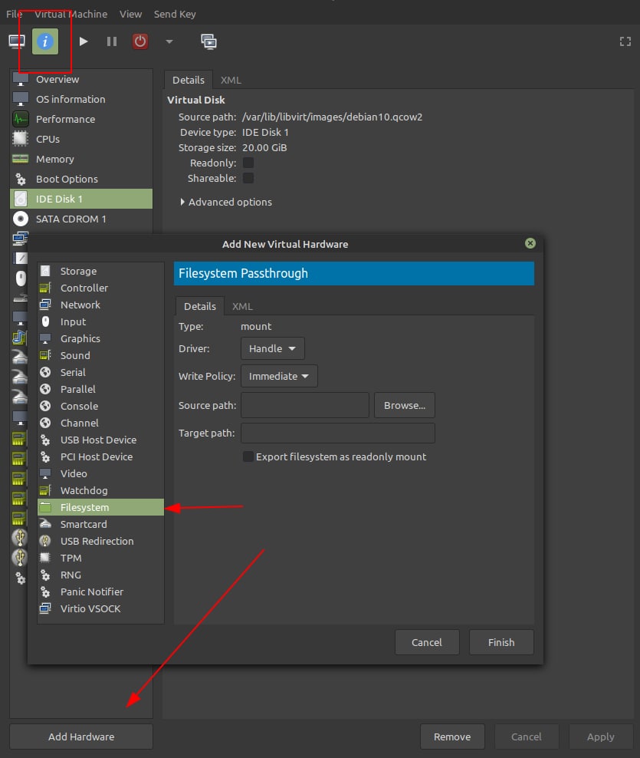Choose Smartcard hardware type
This screenshot has width=640, height=758.
[x=101, y=524]
